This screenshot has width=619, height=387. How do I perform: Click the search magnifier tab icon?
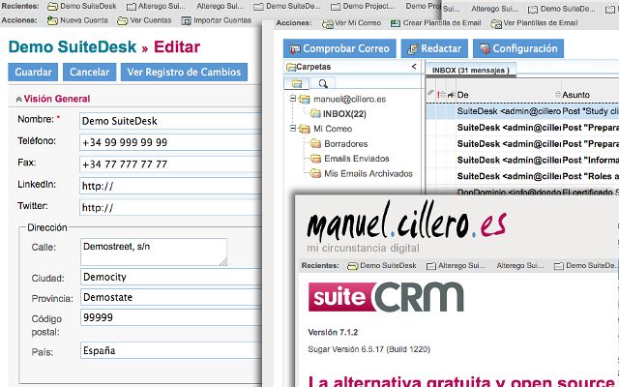[323, 83]
